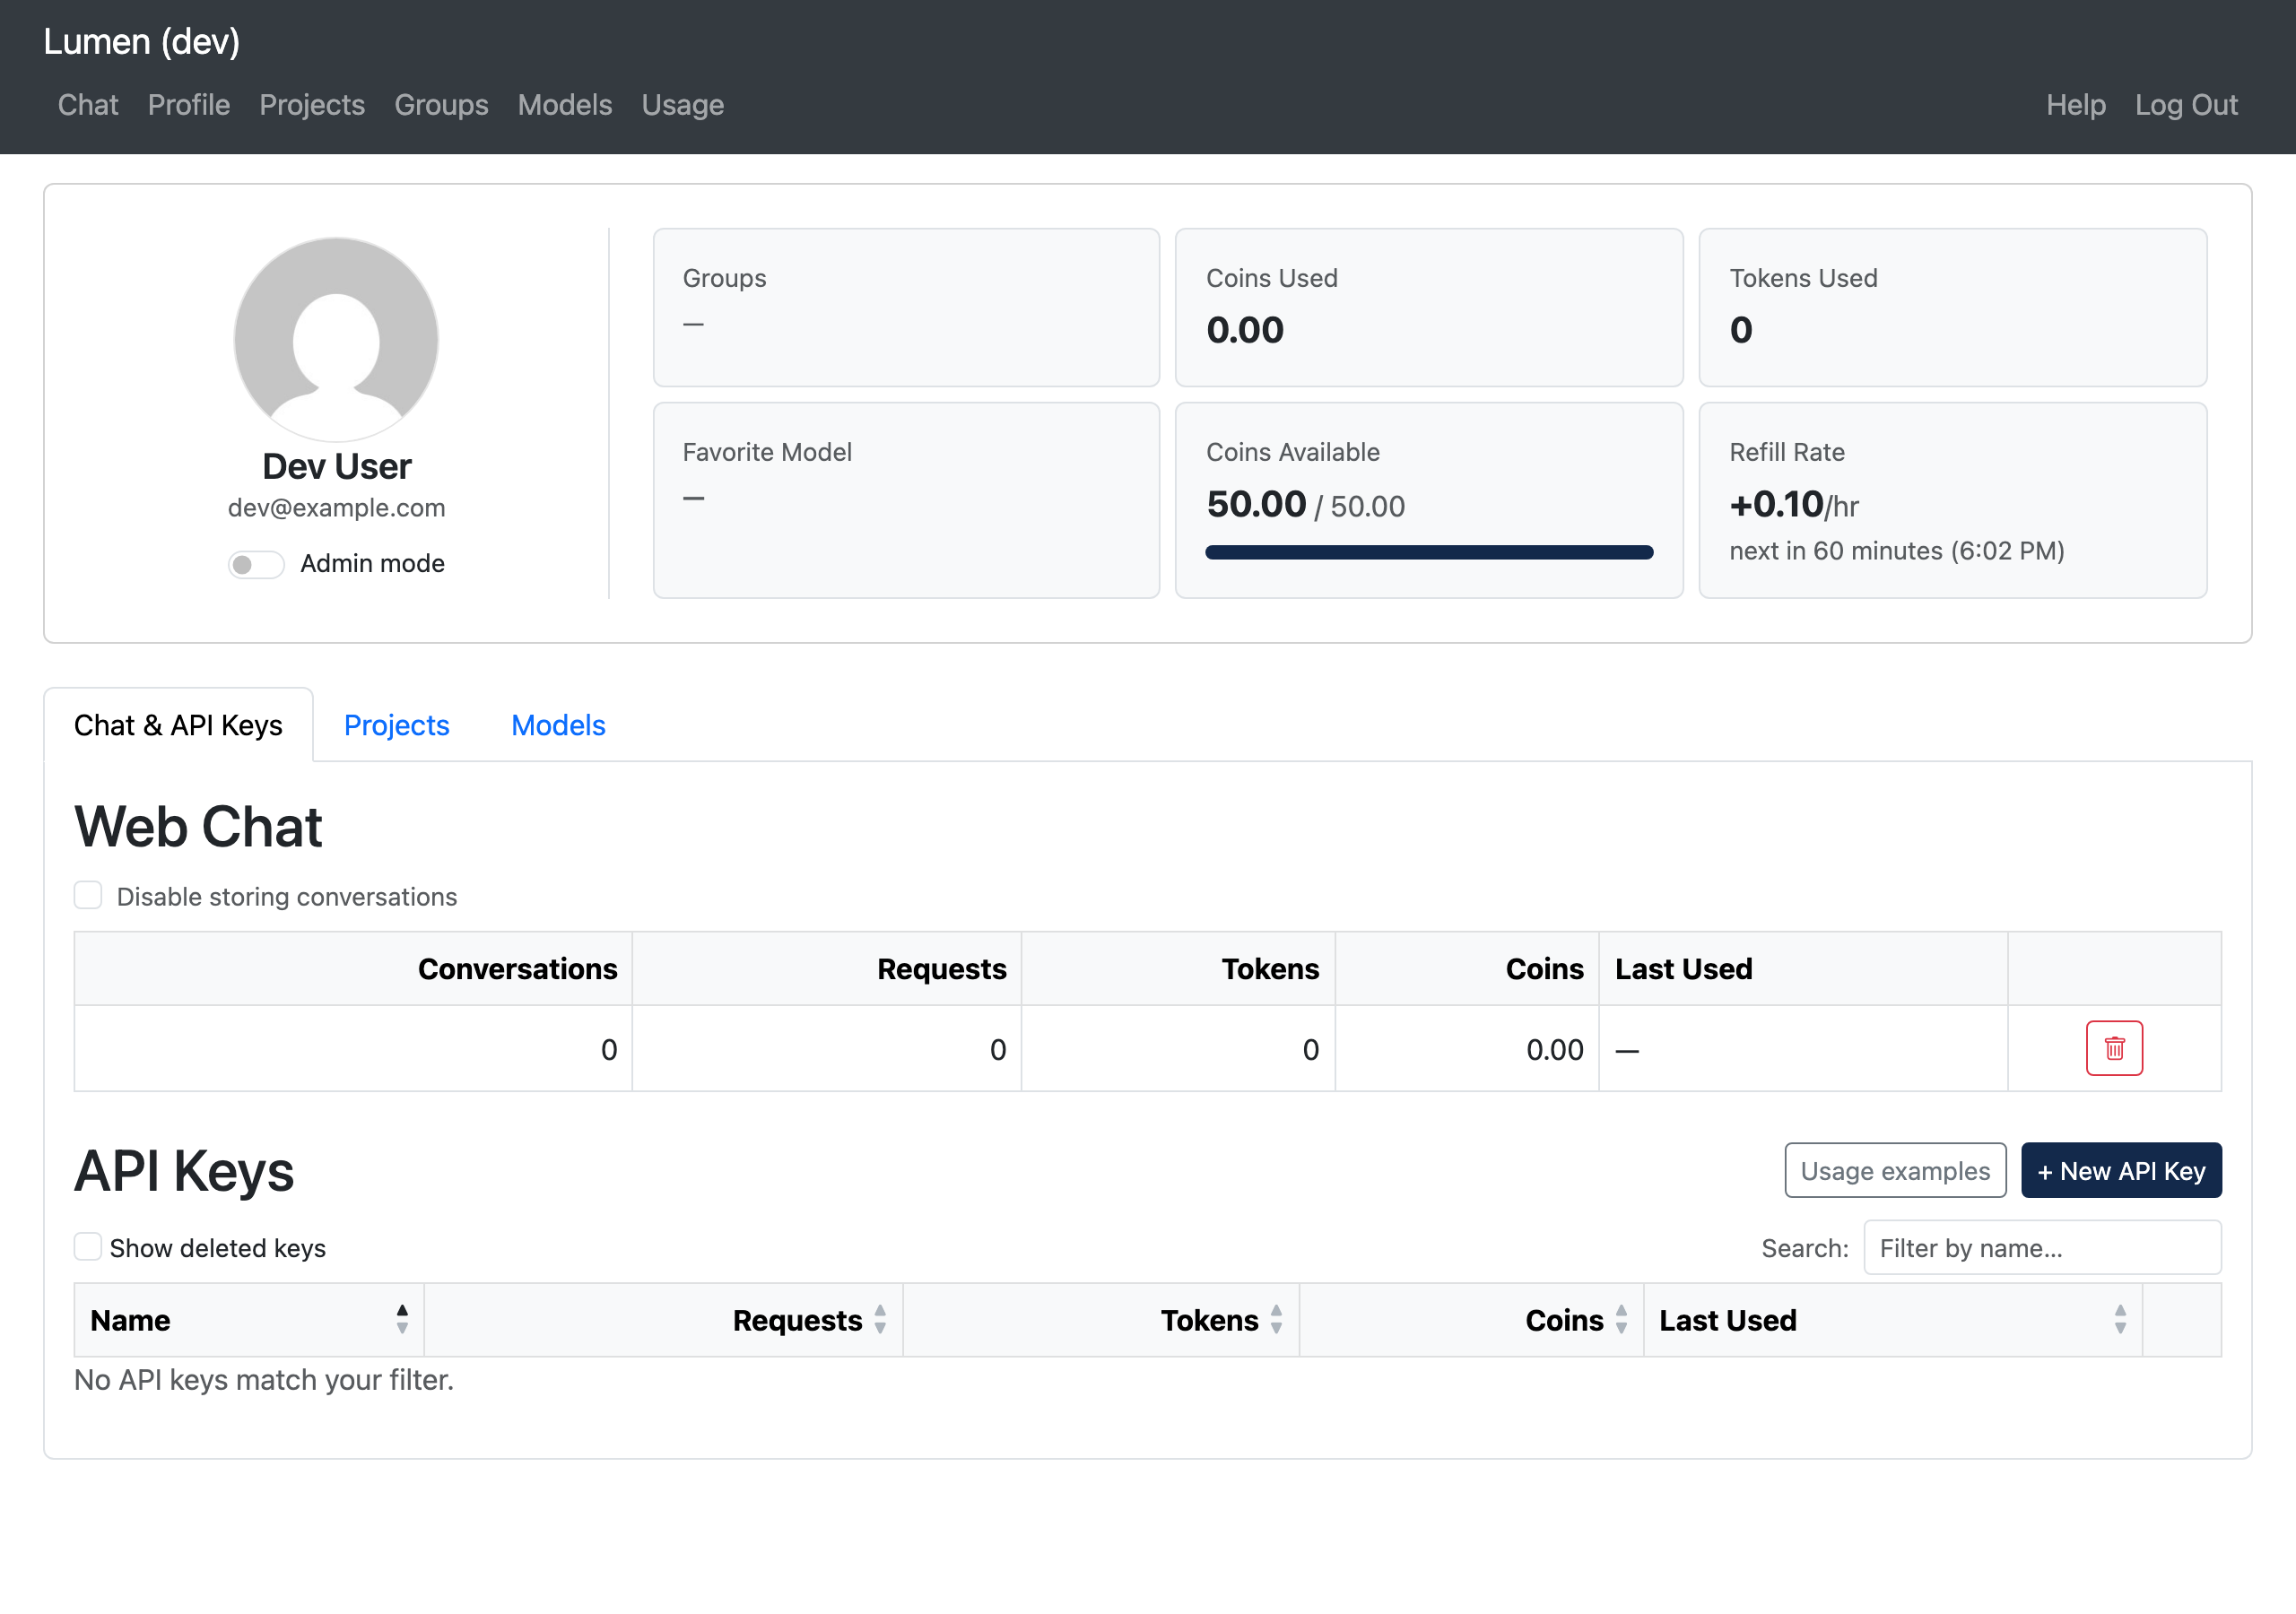Click the Groups card label

[724, 278]
